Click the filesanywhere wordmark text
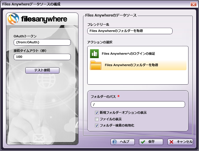Screen dimensions: 199x151 tap(44, 19)
